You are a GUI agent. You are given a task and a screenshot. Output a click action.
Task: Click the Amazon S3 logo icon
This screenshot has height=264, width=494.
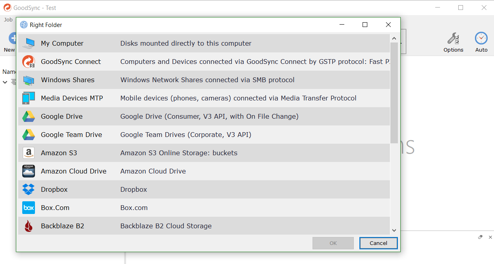29,153
